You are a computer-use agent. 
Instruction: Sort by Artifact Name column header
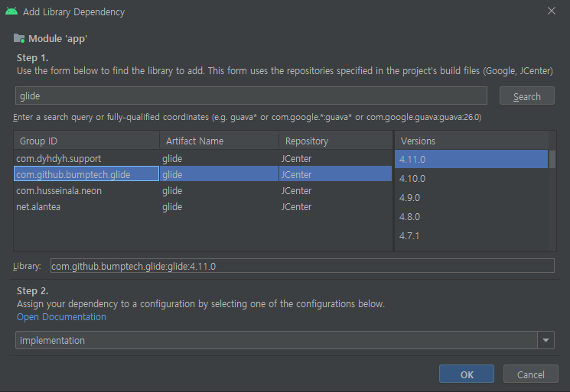(x=220, y=141)
